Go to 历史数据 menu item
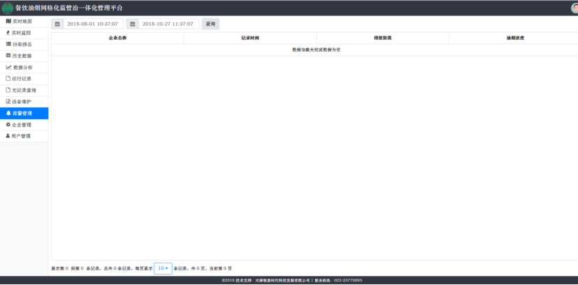The width and height of the screenshot is (578, 285). click(22, 56)
